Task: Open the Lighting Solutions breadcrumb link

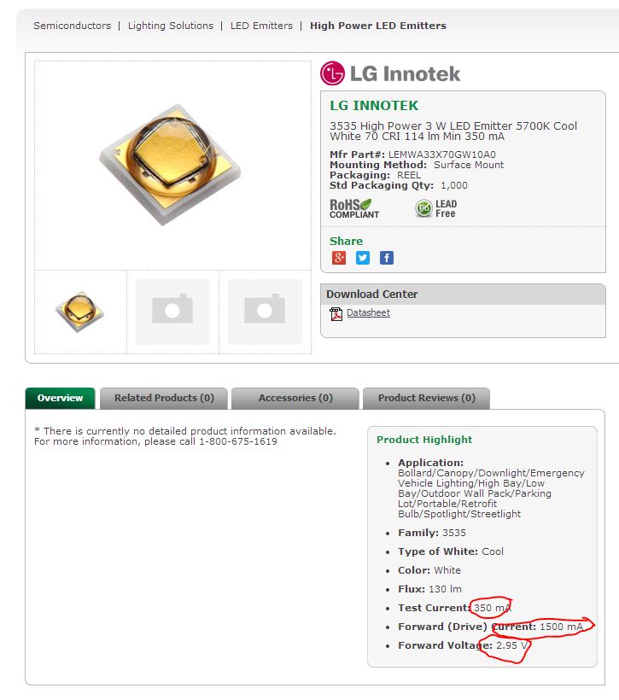Action: (171, 26)
